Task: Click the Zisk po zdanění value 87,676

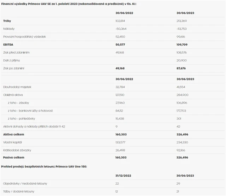Action: (183, 68)
